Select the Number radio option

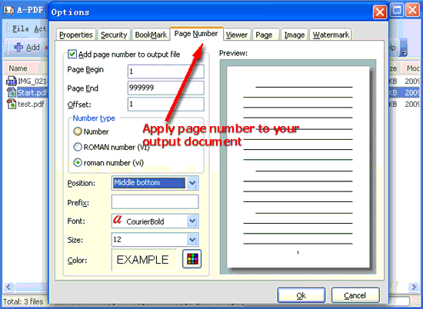click(78, 131)
